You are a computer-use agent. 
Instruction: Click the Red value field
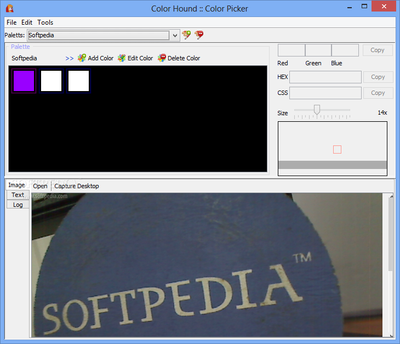coord(292,50)
